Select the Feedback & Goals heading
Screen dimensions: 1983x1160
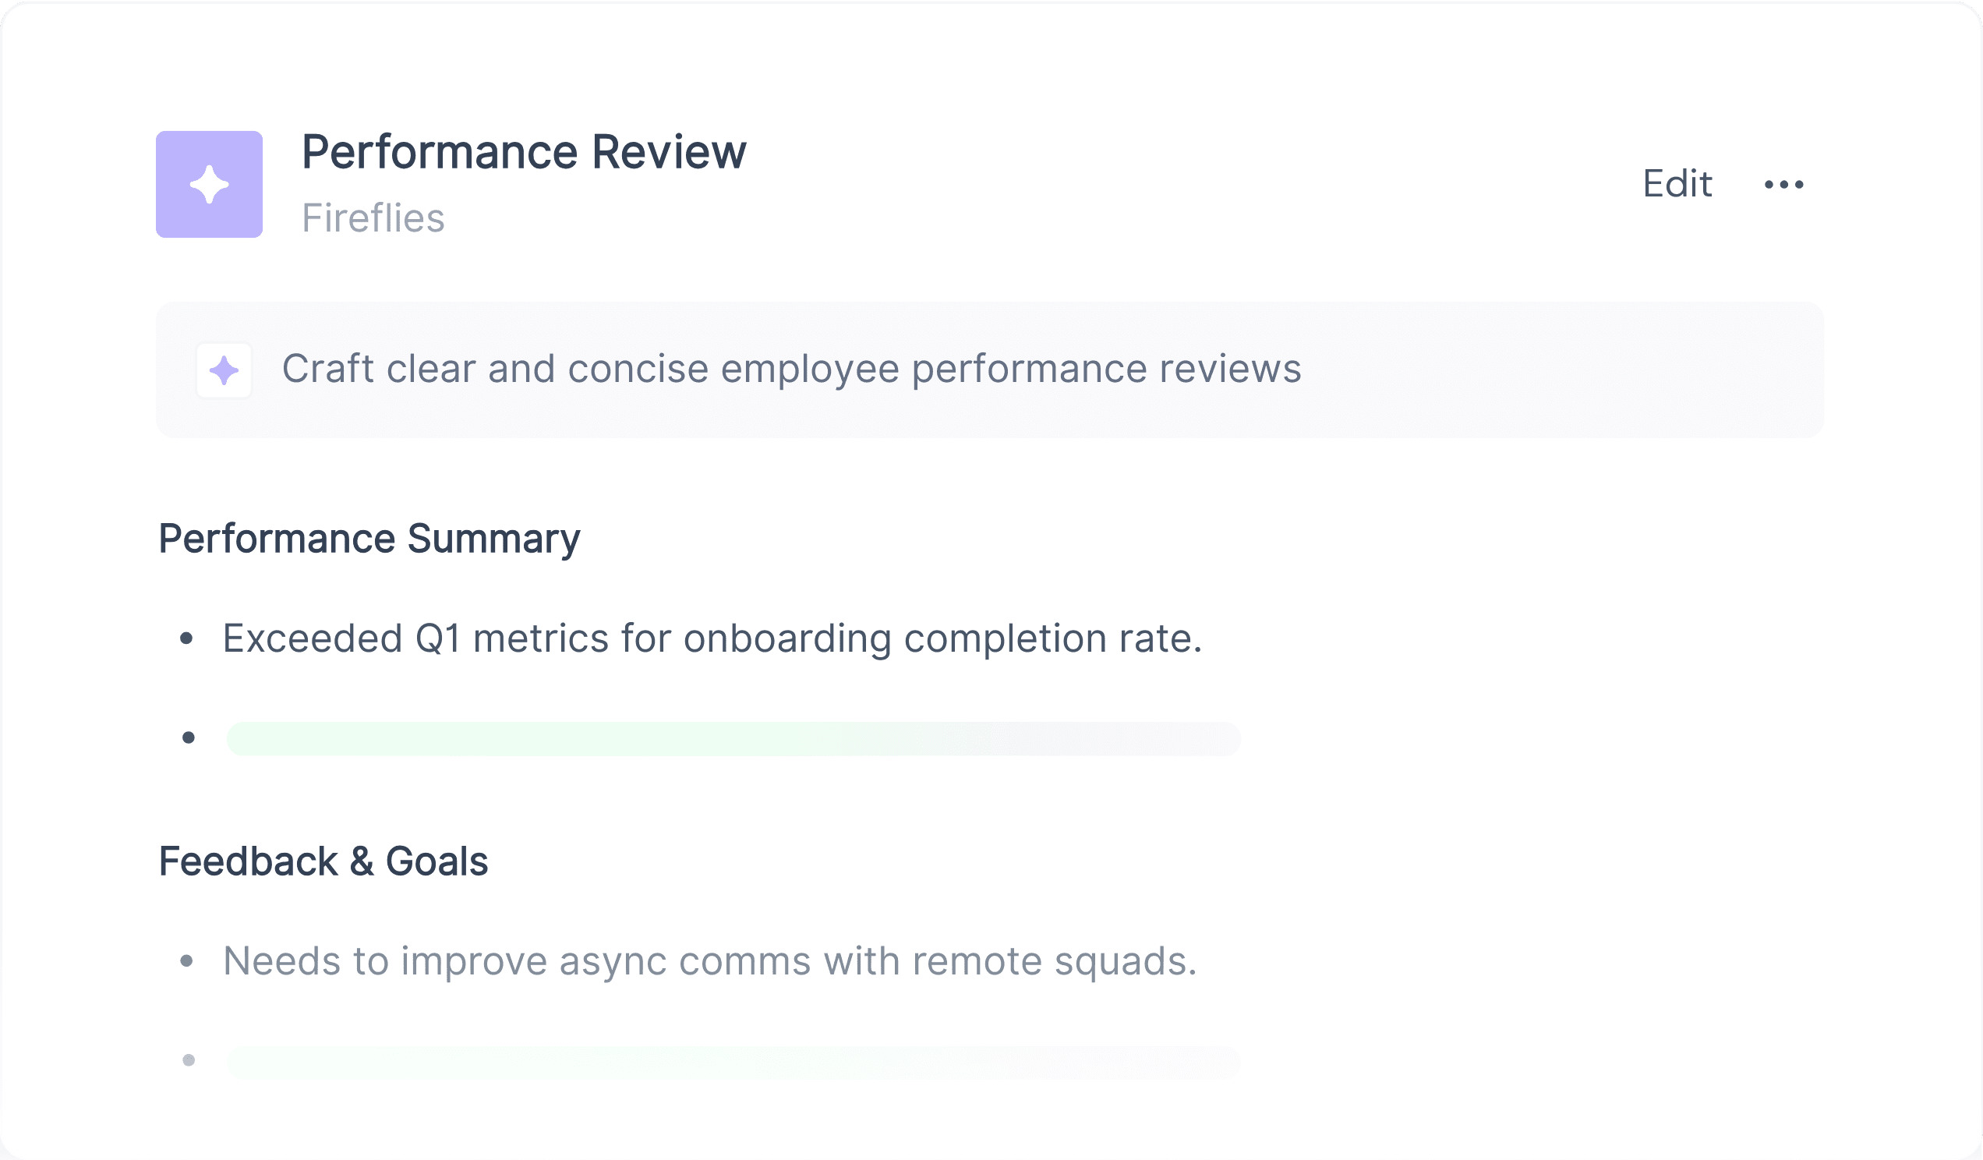point(323,861)
